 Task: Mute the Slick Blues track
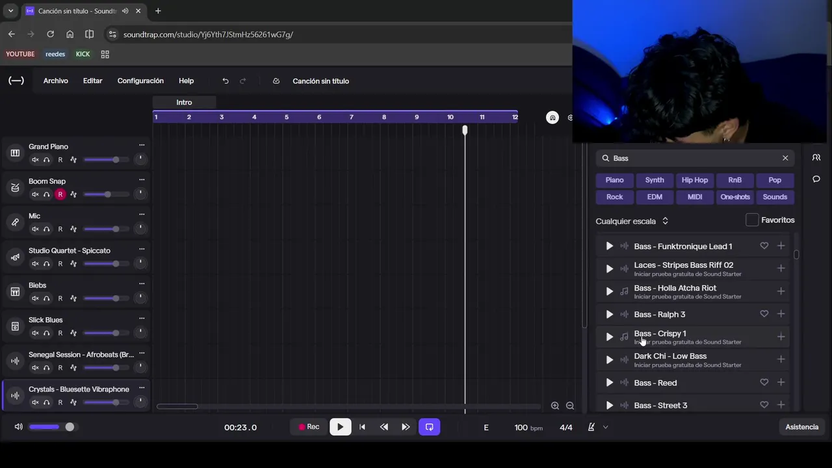(35, 333)
